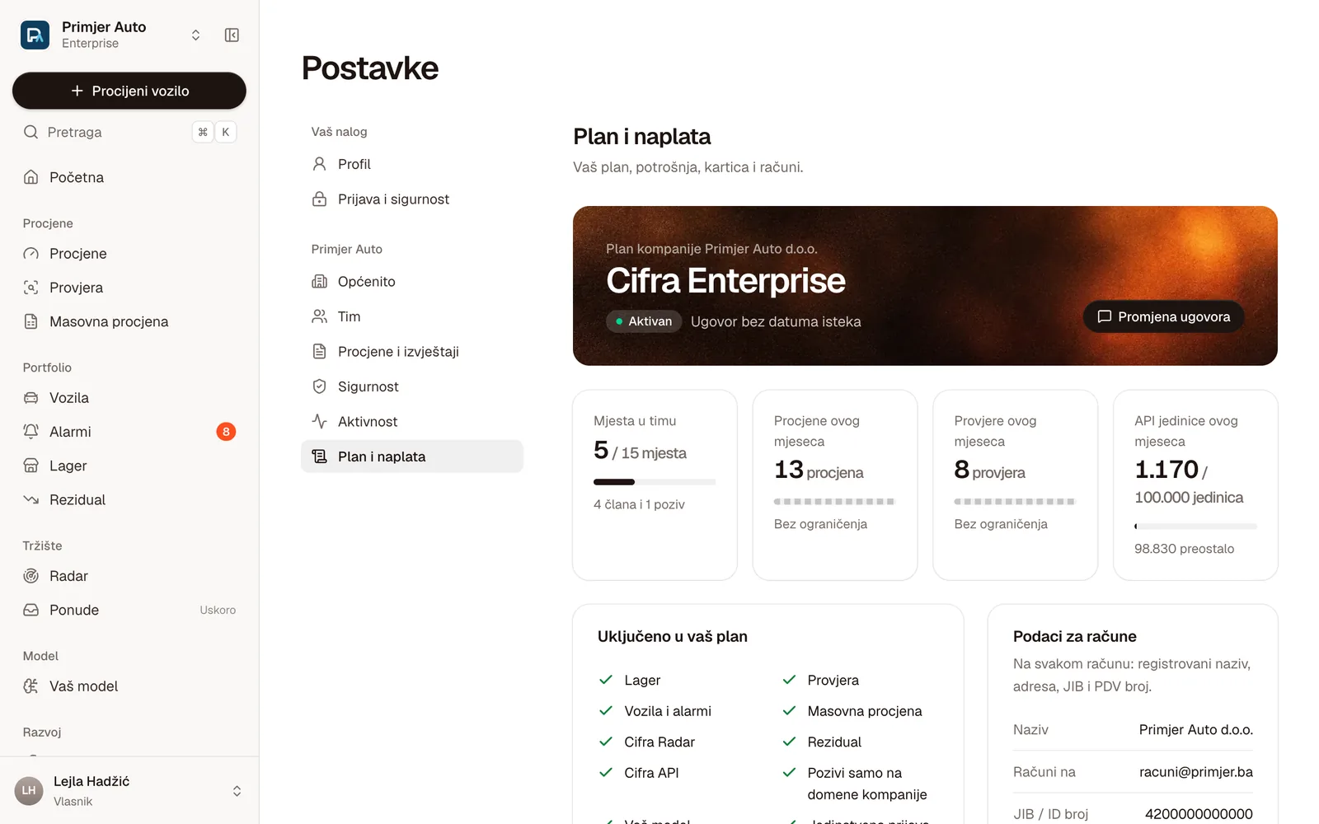
Task: Go to Općenito settings section
Action: [x=412, y=282]
